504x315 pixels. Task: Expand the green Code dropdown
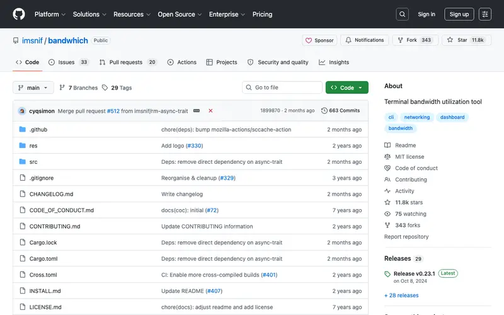click(x=347, y=88)
